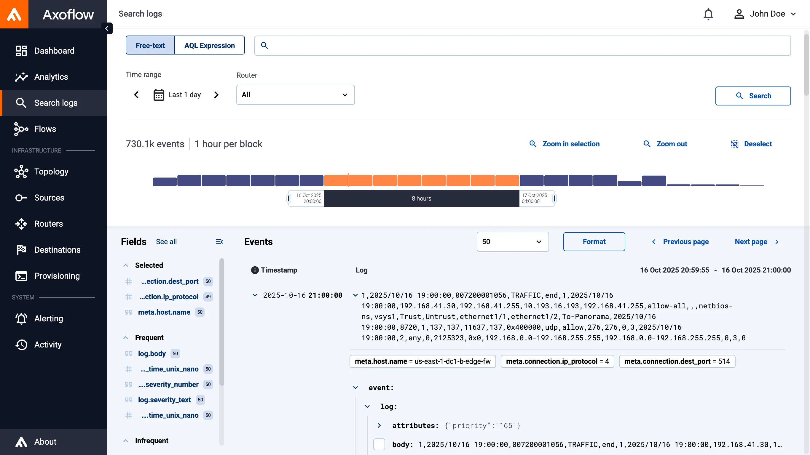The height and width of the screenshot is (455, 810).
Task: Open the notifications bell
Action: pos(708,14)
